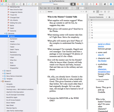Screen dimensions: 114x112
Task: Go back in editor history
Action: (41, 12)
